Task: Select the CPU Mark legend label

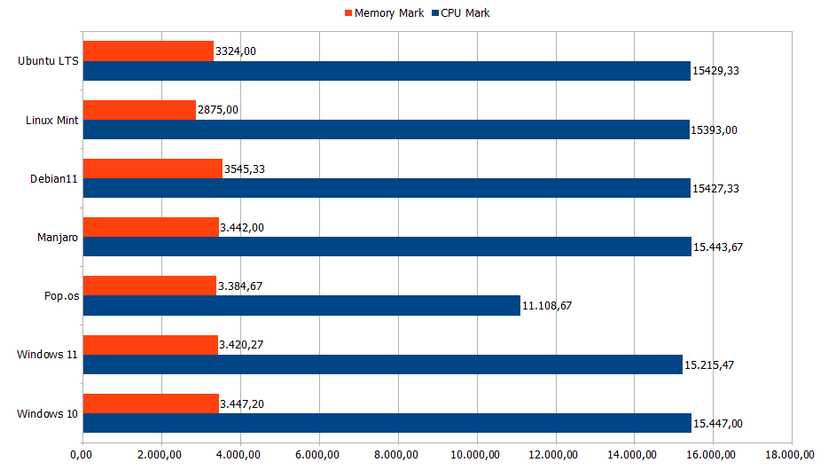Action: tap(465, 13)
